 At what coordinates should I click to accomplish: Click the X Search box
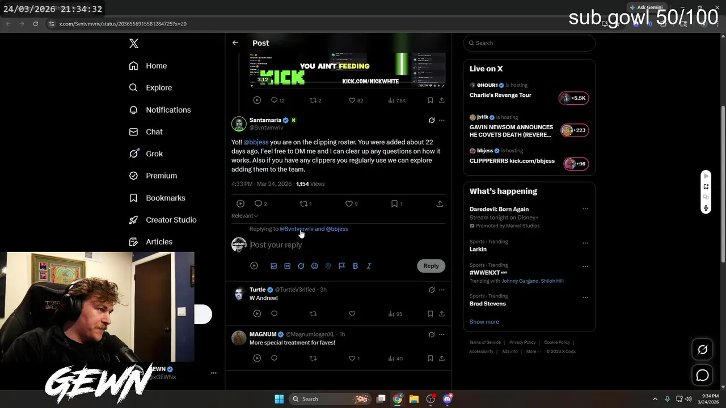pyautogui.click(x=529, y=43)
